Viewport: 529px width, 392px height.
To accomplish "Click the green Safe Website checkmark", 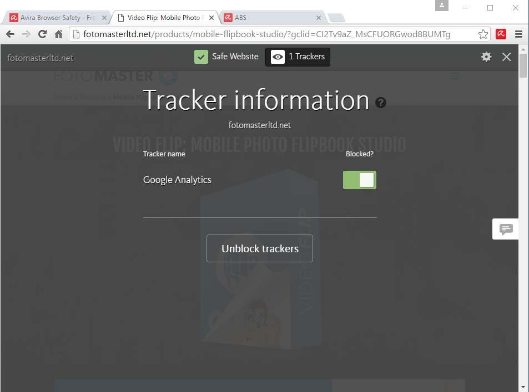I will click(x=201, y=57).
